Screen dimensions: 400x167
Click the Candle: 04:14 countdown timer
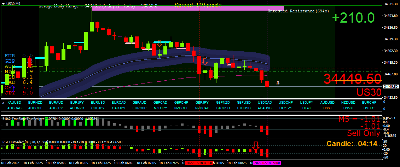pyautogui.click(x=352, y=144)
